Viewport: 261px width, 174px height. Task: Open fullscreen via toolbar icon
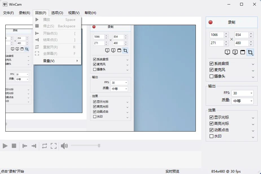54,146
